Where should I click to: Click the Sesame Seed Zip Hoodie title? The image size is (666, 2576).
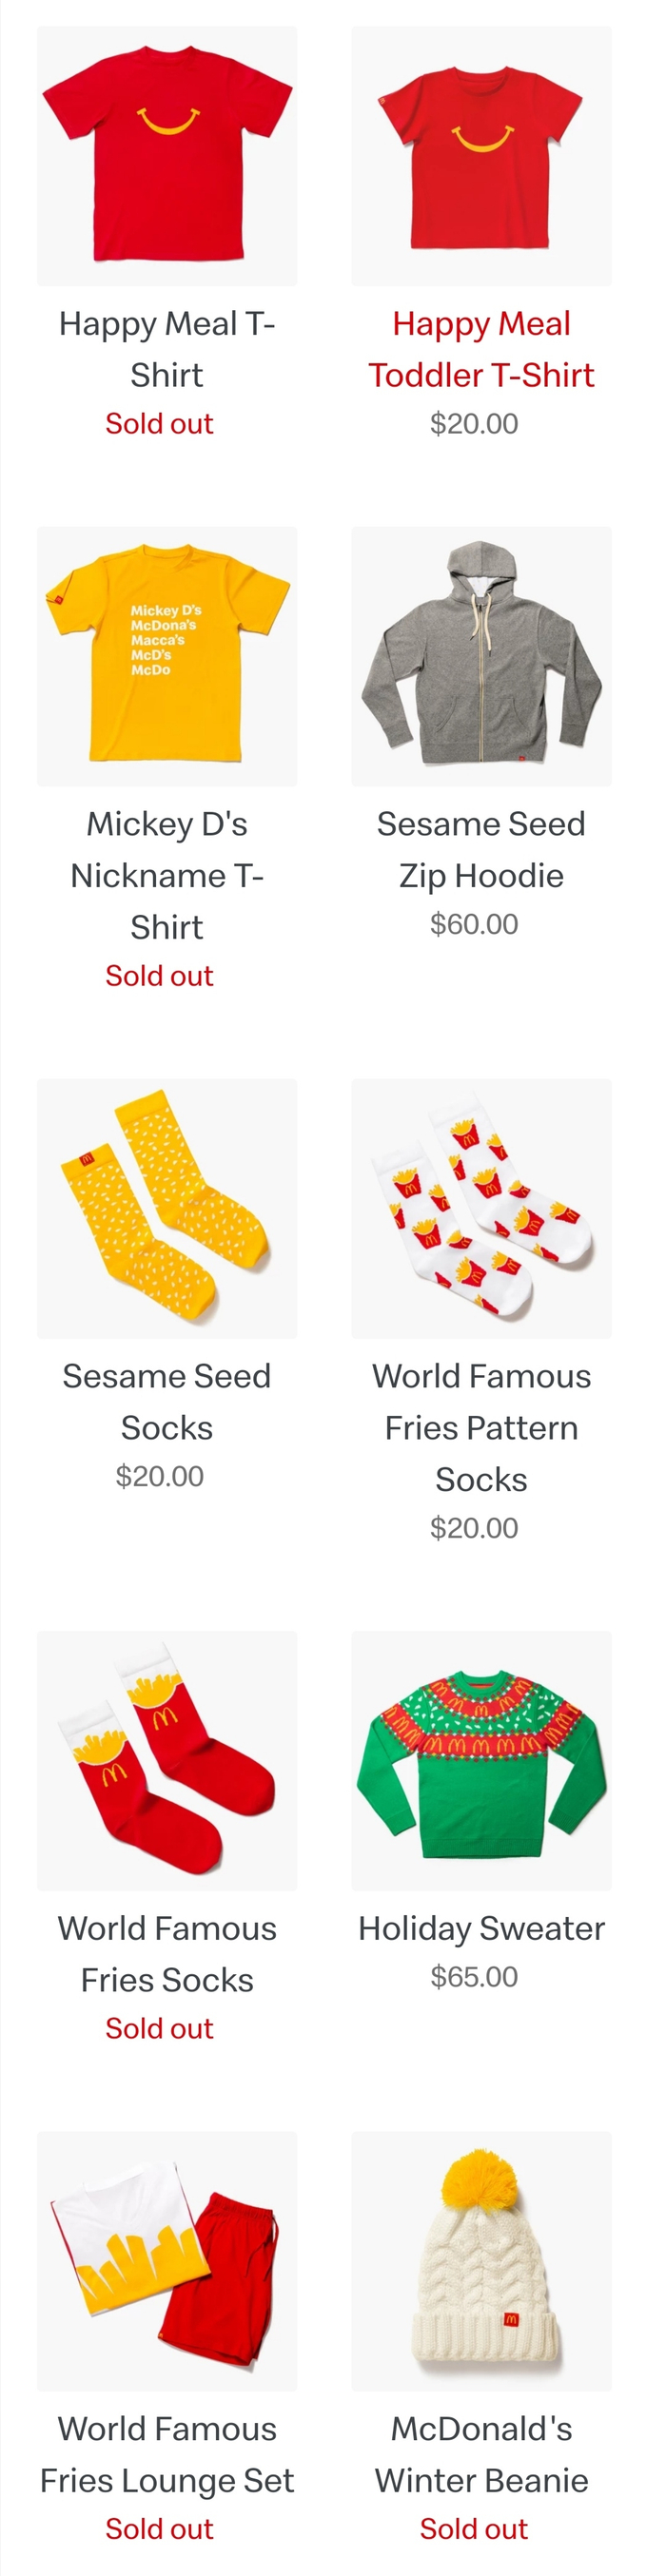click(x=481, y=849)
